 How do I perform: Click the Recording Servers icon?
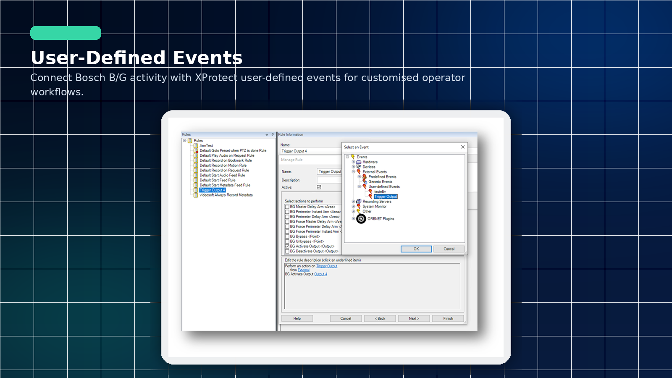point(359,202)
